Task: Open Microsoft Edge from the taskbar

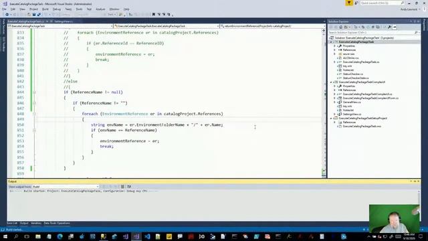Action: [60, 236]
